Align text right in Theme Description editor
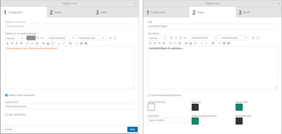Viewport: 282px width, 134px height. tap(160, 43)
